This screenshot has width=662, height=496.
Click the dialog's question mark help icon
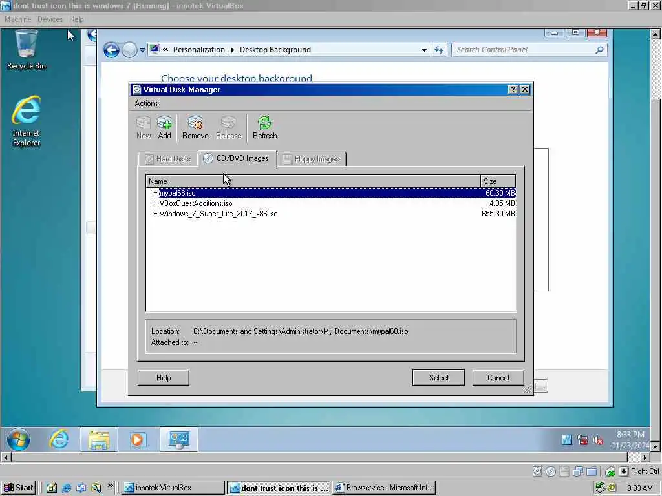pyautogui.click(x=513, y=89)
